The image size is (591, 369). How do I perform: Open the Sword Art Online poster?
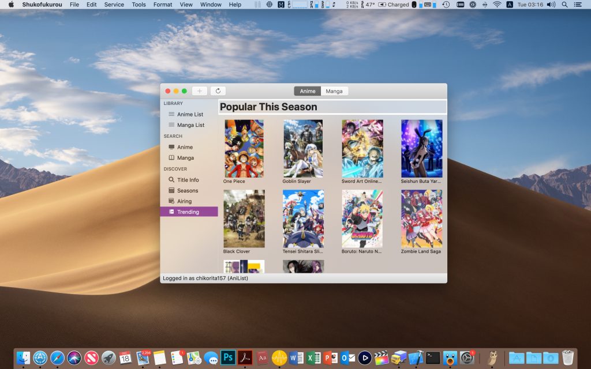tap(362, 148)
